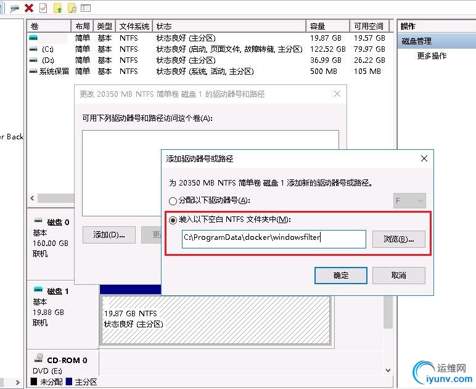This screenshot has width=476, height=389.
Task: Click the 79.97 GB free space cell
Action: tap(369, 49)
